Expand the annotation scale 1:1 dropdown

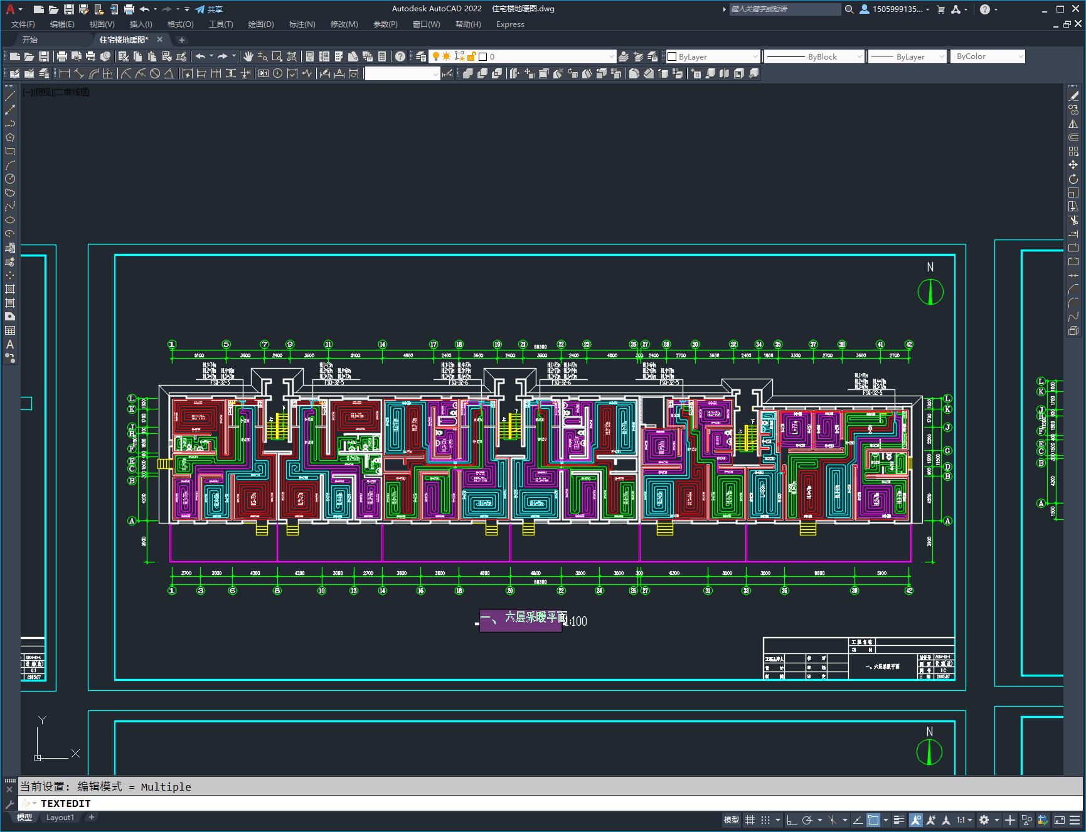click(964, 820)
